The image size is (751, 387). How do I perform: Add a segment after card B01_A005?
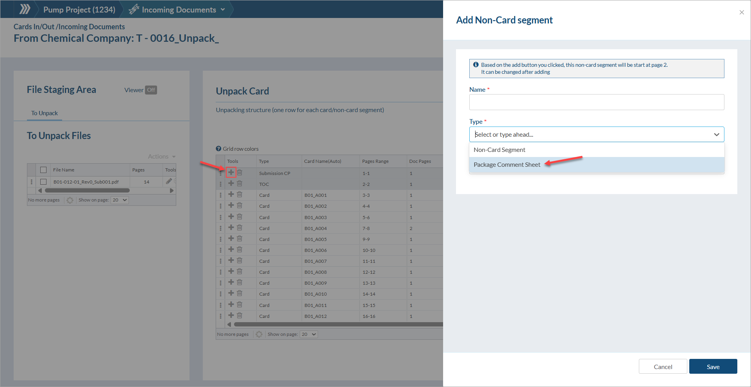tap(231, 238)
